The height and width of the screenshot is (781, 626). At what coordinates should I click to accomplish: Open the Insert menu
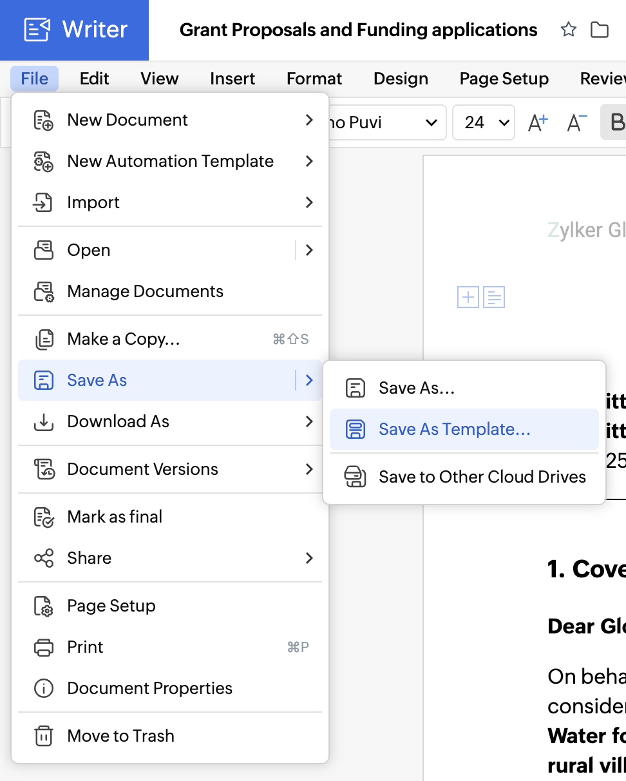click(232, 79)
